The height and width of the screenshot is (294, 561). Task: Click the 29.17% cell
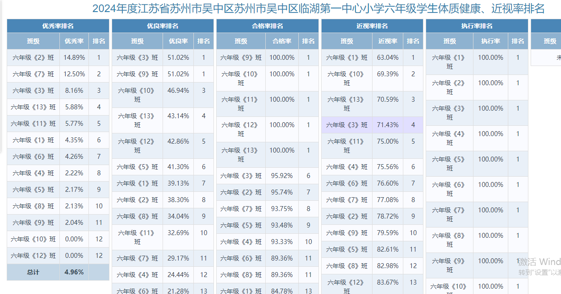pos(178,258)
